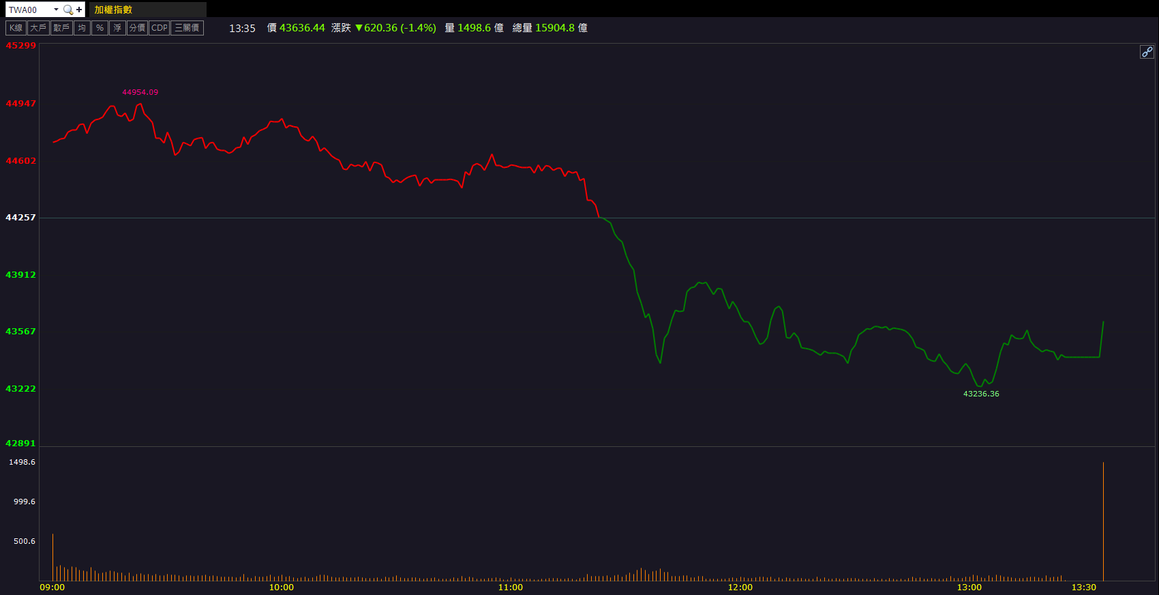Click the opening volume bar at 09:00
The image size is (1159, 595).
click(52, 557)
